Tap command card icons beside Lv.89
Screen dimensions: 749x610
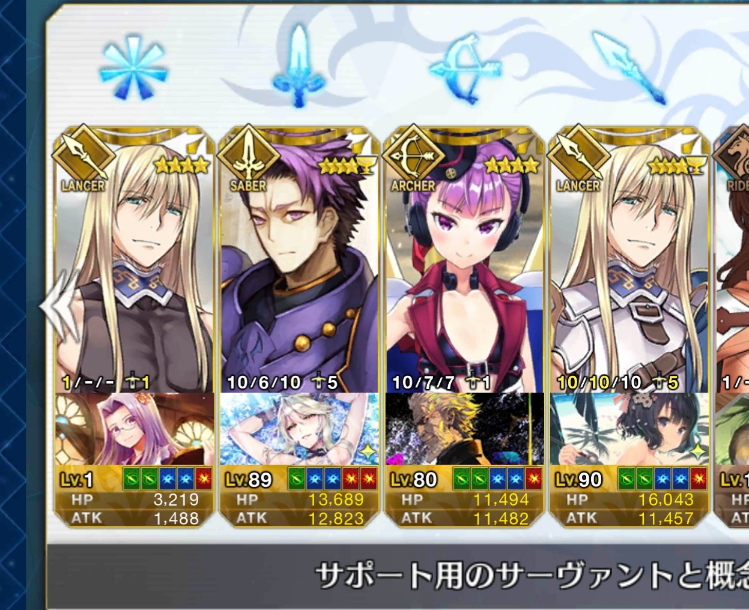click(333, 479)
